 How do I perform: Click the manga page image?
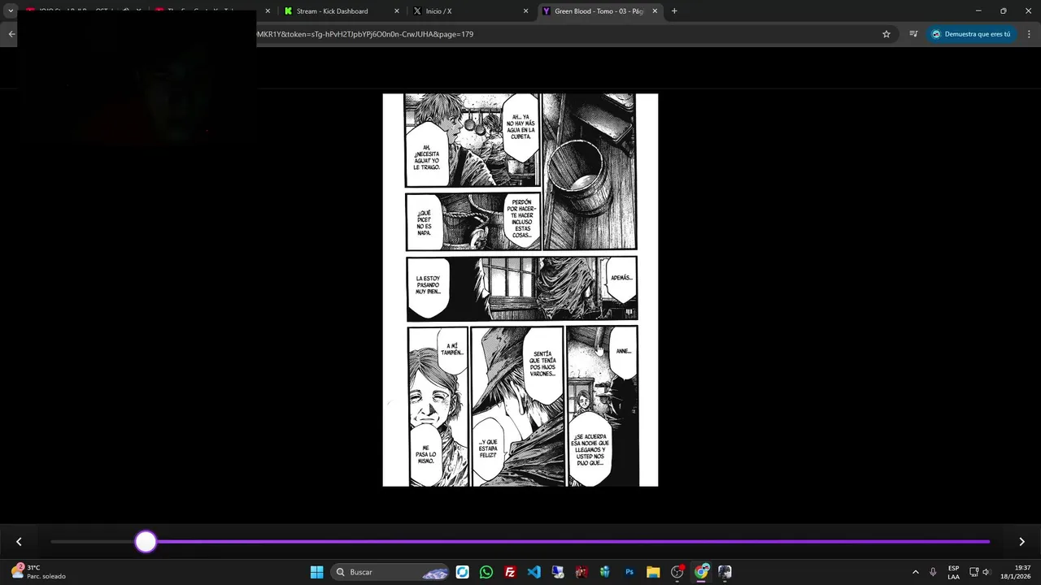coord(520,290)
